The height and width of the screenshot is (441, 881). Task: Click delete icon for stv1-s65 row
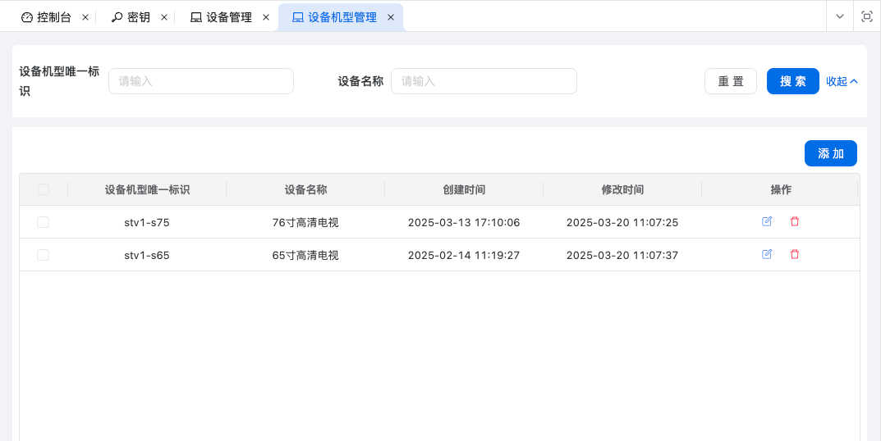coord(794,254)
